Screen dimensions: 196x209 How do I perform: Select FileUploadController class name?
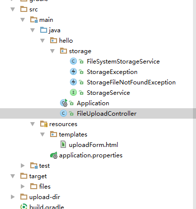coord(107,114)
